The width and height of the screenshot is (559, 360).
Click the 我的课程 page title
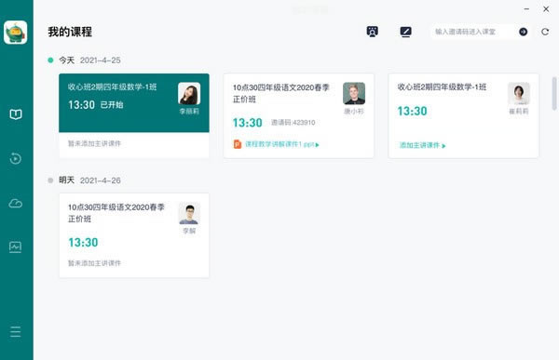pos(70,32)
